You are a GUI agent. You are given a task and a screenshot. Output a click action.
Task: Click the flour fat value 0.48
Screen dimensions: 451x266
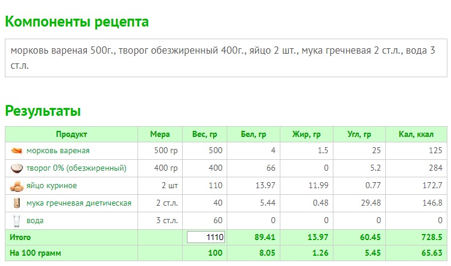pos(321,203)
